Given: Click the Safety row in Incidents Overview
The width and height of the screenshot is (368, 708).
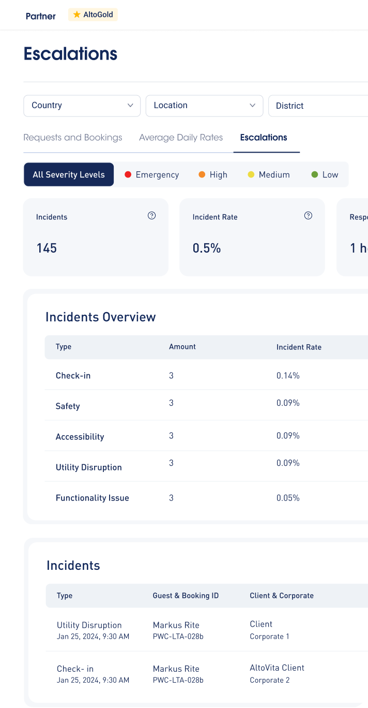Looking at the screenshot, I should click(207, 405).
